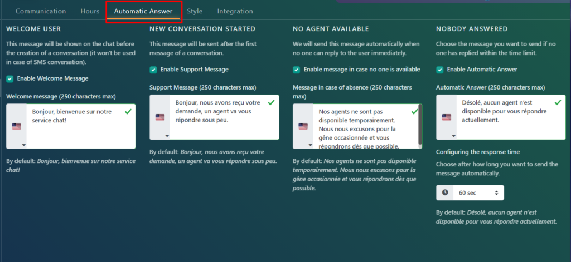Image resolution: width=571 pixels, height=262 pixels.
Task: Click the scrollbar in absence message box
Action: (x=420, y=120)
